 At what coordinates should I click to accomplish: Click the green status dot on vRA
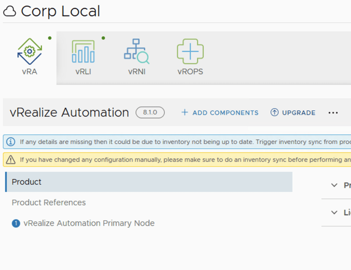pos(50,38)
